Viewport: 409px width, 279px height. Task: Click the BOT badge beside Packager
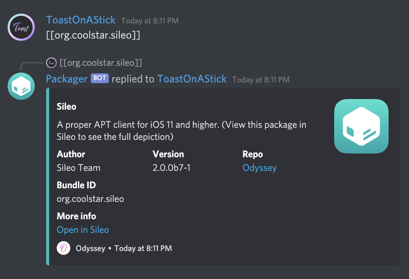tap(100, 78)
